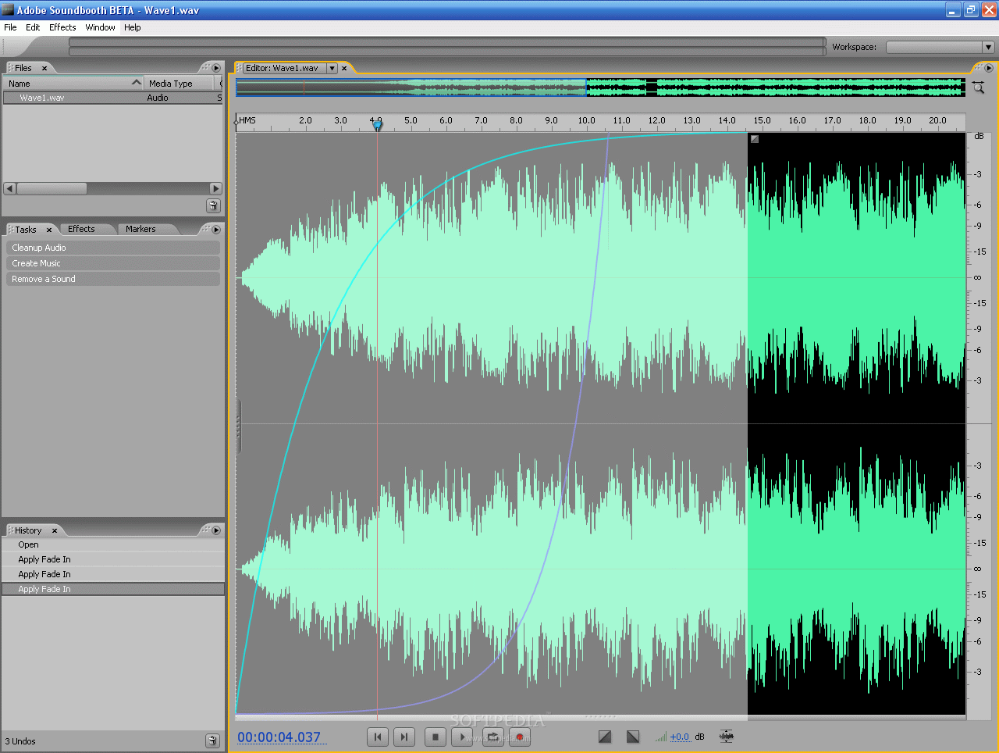Click the waveform overview navigator bar
This screenshot has width=999, height=753.
click(x=600, y=87)
